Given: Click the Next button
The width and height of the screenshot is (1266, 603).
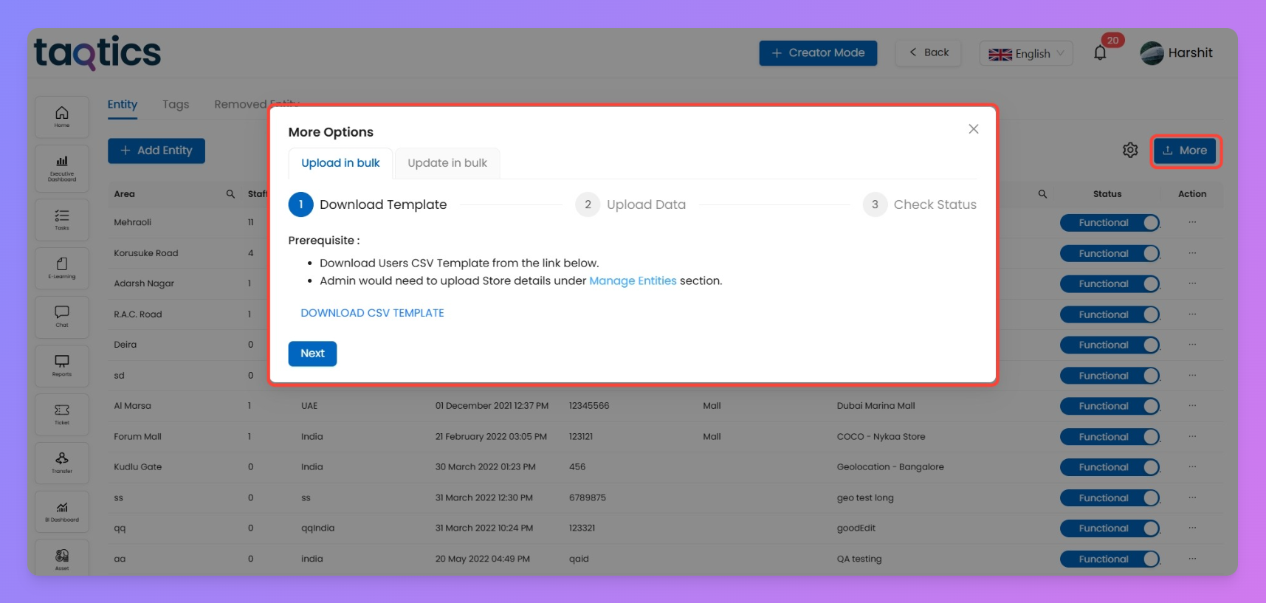Looking at the screenshot, I should click(312, 354).
